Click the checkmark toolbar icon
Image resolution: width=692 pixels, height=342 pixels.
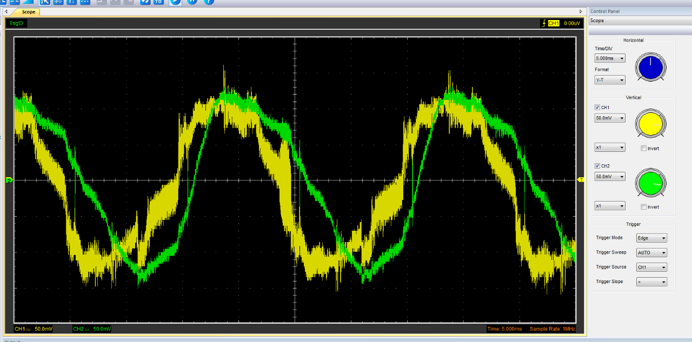(145, 2)
